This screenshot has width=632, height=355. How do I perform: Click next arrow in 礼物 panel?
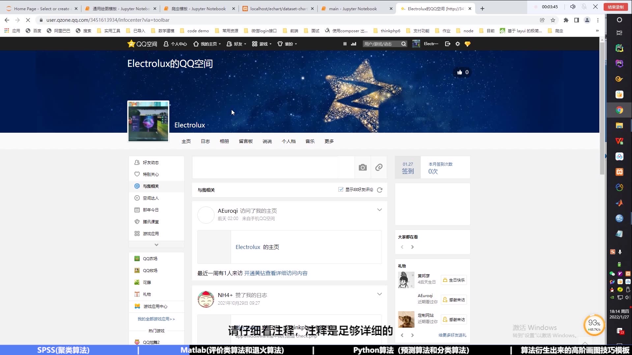[412, 335]
